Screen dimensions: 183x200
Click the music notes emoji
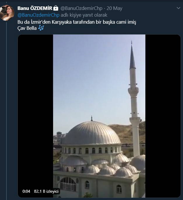[41, 27]
